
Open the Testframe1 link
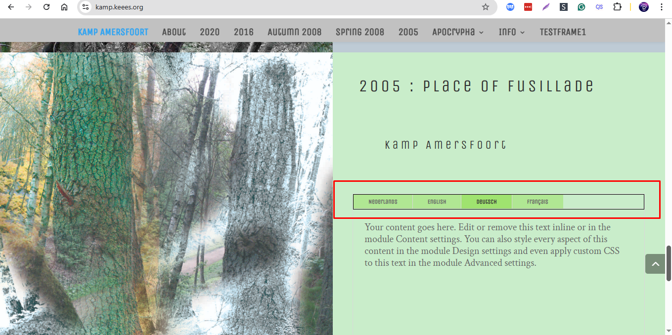pos(563,32)
